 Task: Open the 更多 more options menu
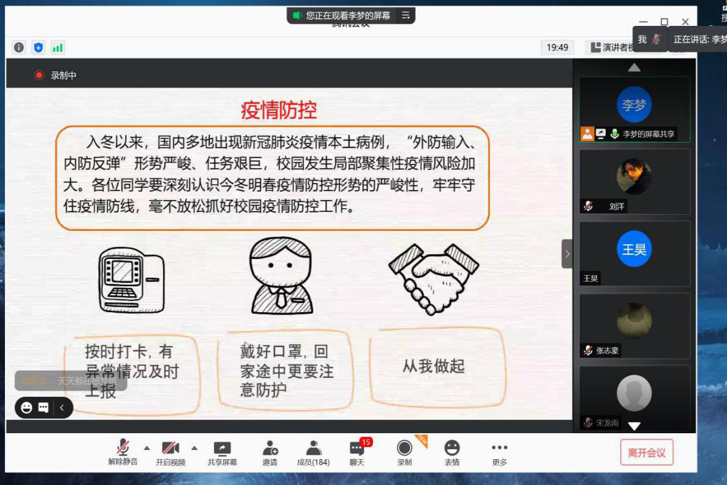click(x=500, y=452)
